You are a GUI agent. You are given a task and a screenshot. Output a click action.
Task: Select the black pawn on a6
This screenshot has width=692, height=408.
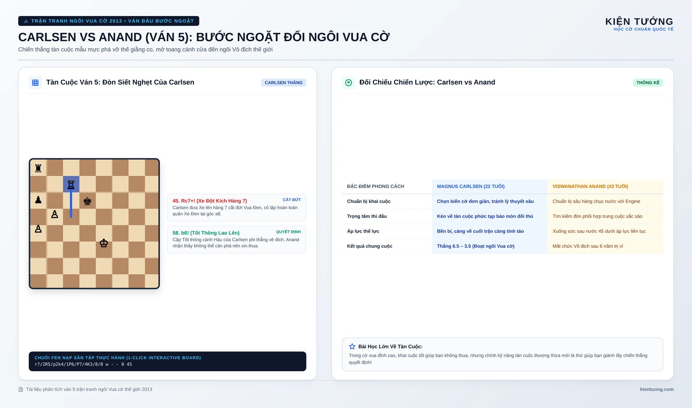[x=38, y=200]
